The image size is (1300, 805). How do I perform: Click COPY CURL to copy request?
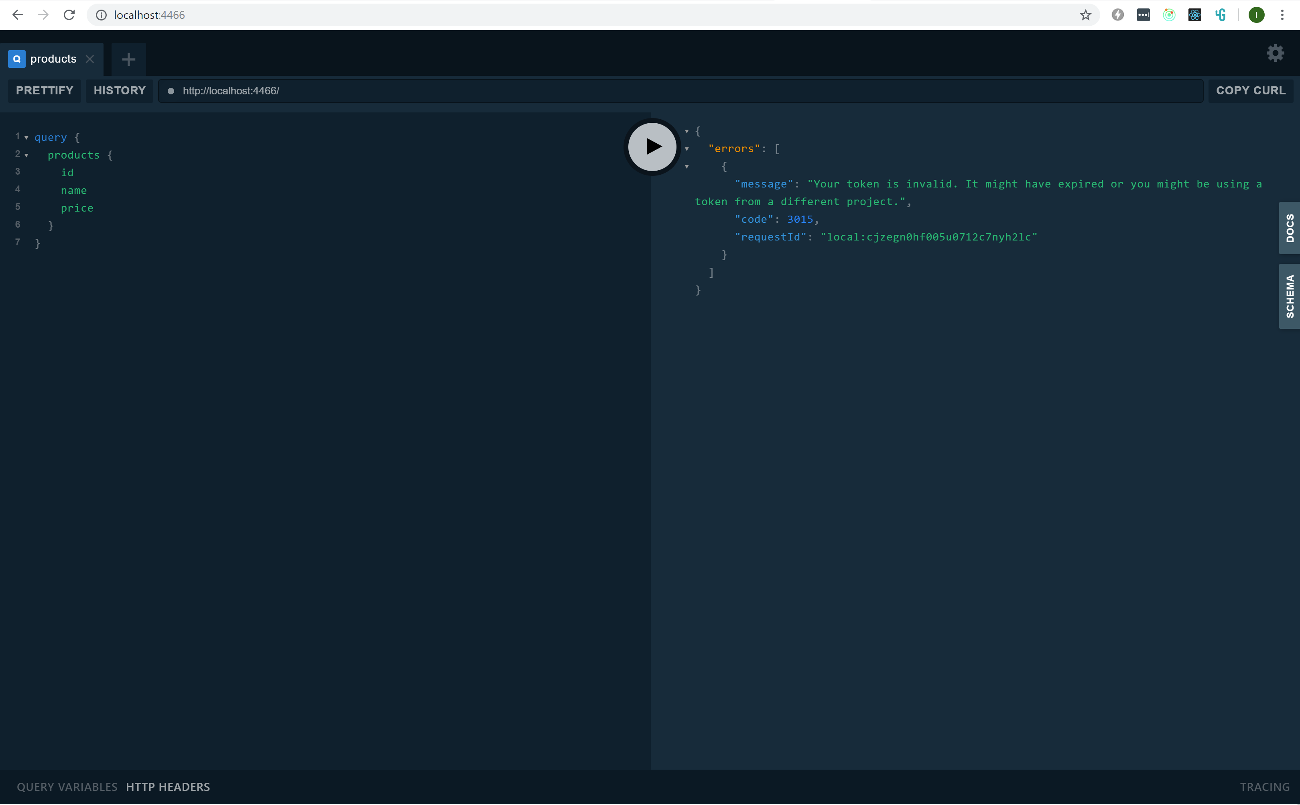(1251, 90)
